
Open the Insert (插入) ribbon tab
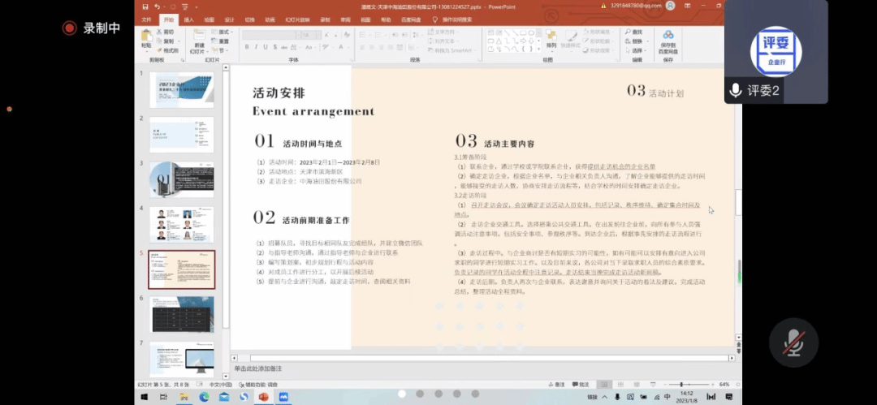188,19
